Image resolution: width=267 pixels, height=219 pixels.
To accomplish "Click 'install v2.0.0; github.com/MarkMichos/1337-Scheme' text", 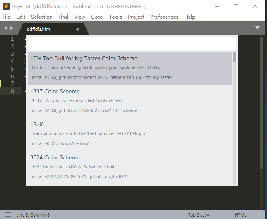I will pos(84,110).
